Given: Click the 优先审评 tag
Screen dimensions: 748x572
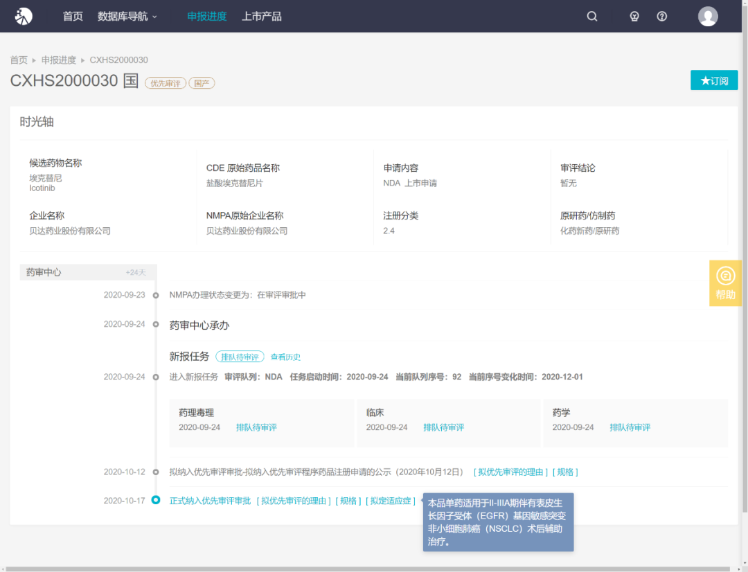Looking at the screenshot, I should pos(166,83).
